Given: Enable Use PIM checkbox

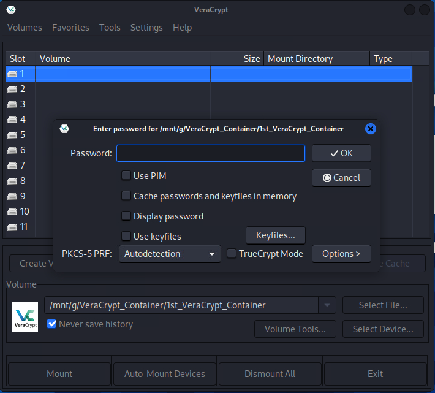Looking at the screenshot, I should tap(126, 176).
